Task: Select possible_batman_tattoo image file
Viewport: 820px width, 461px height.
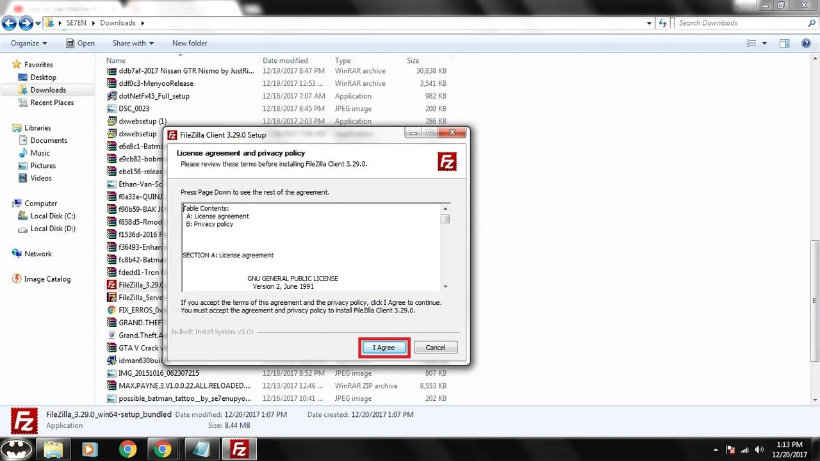Action: click(x=184, y=398)
